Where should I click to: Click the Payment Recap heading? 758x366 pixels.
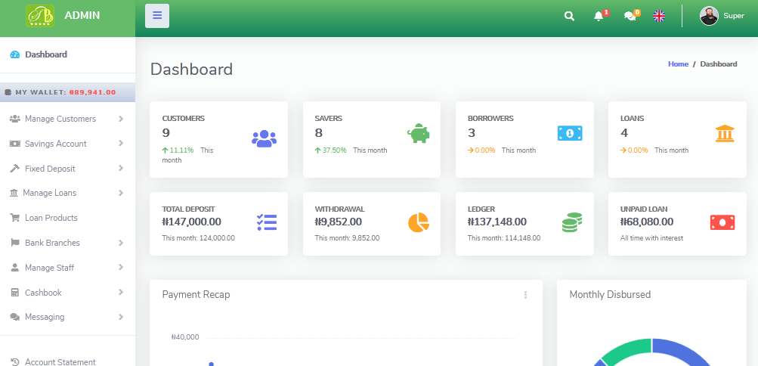[196, 294]
